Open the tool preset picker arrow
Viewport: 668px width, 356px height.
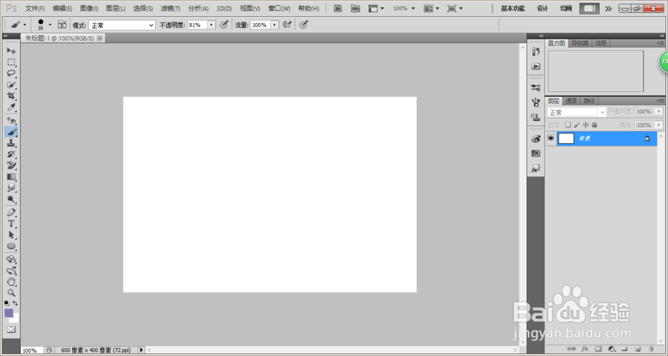pyautogui.click(x=24, y=25)
